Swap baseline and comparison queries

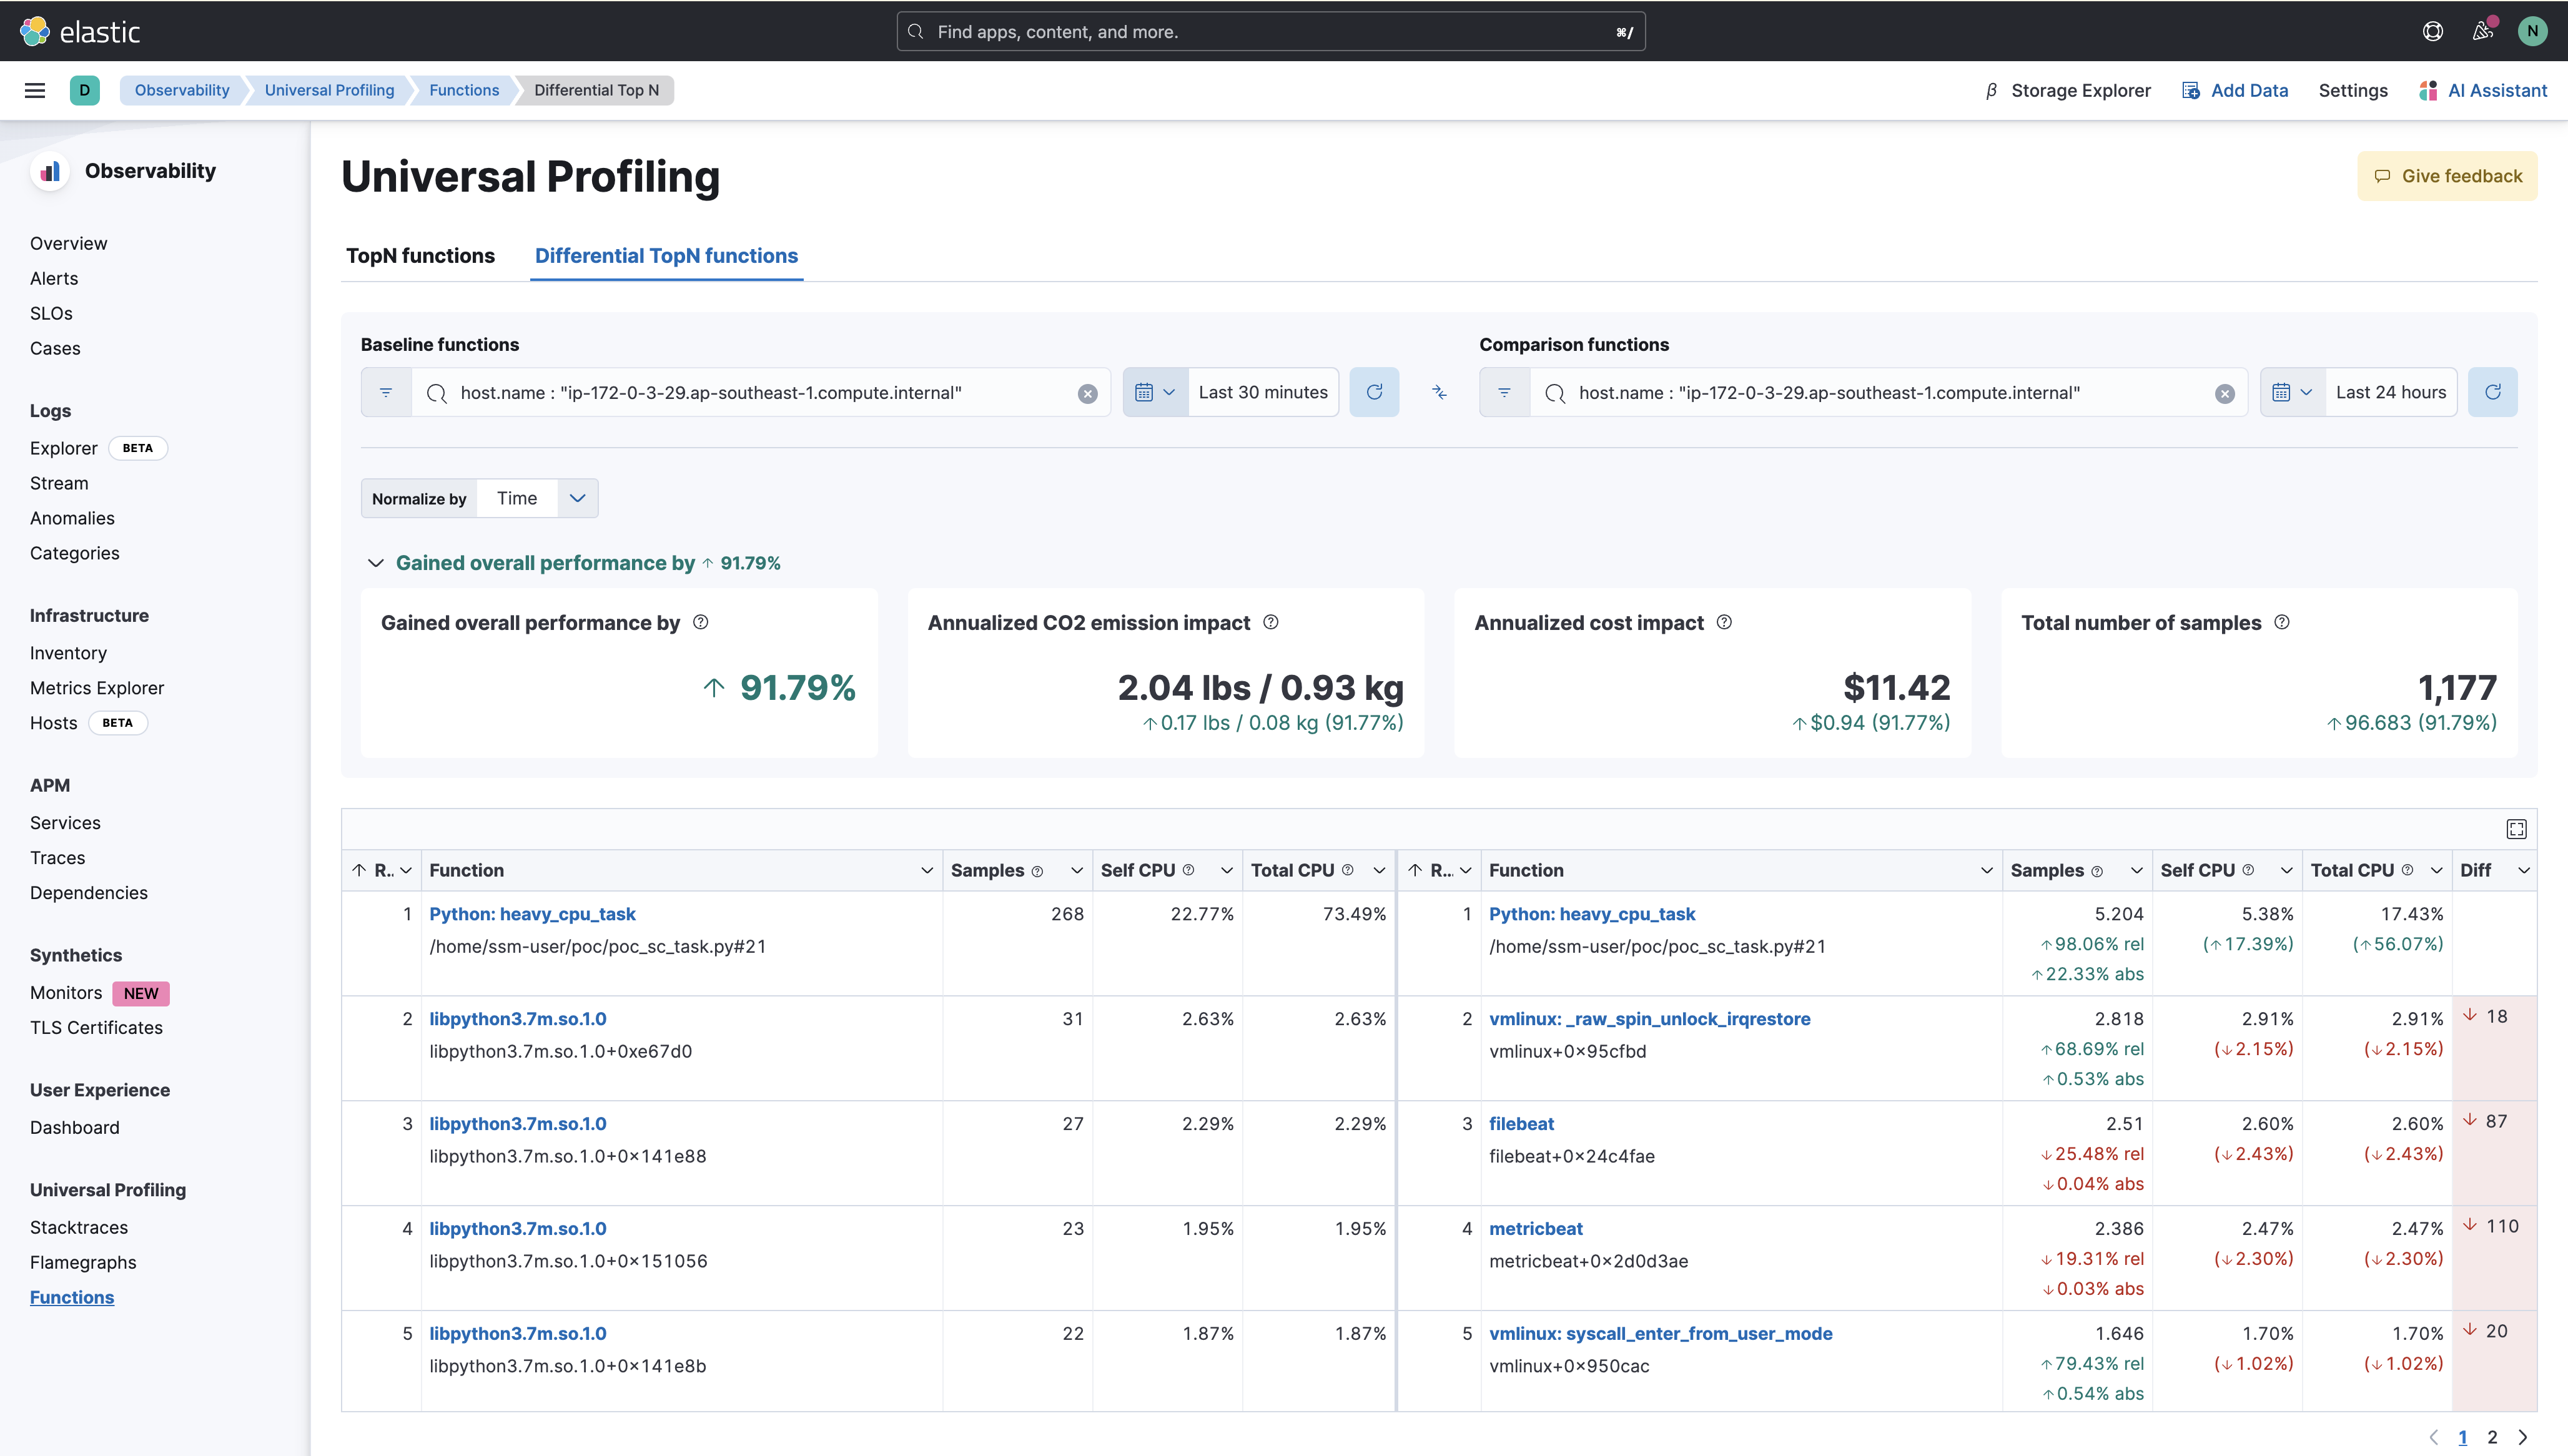click(x=1439, y=392)
